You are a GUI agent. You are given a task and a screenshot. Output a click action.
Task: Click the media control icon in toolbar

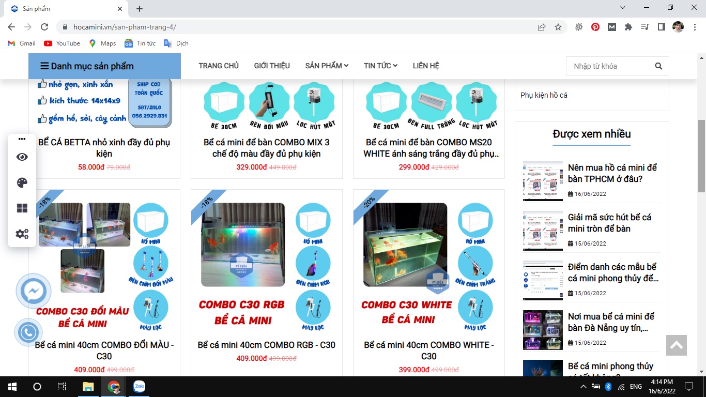click(644, 27)
